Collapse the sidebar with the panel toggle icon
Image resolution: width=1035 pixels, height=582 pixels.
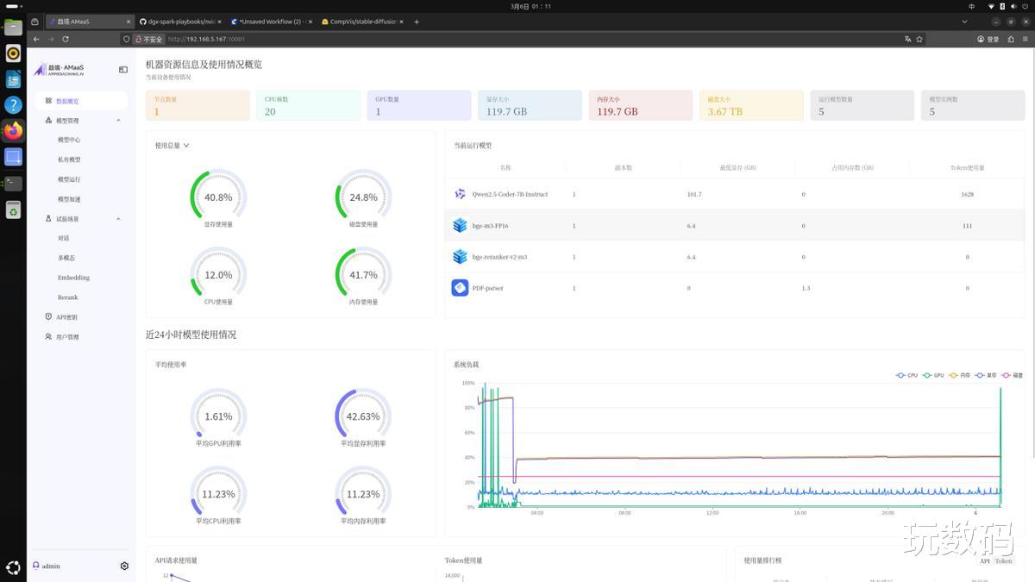(x=123, y=70)
